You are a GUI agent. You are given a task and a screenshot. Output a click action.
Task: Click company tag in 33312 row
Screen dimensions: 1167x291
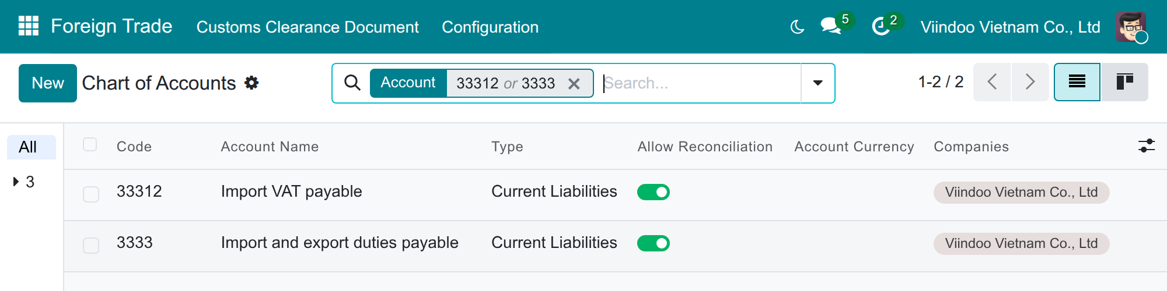coord(1021,193)
